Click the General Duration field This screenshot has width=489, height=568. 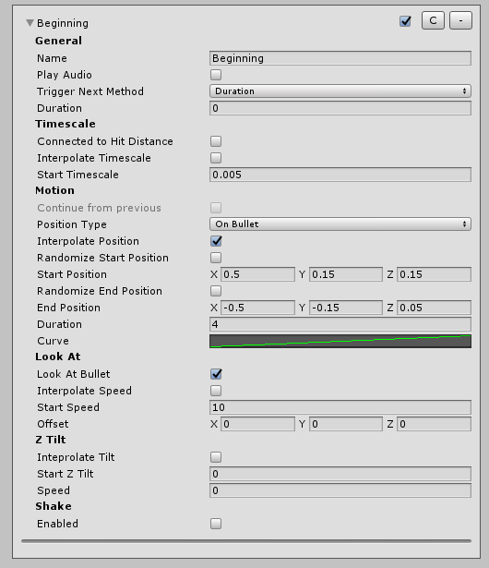[x=340, y=108]
